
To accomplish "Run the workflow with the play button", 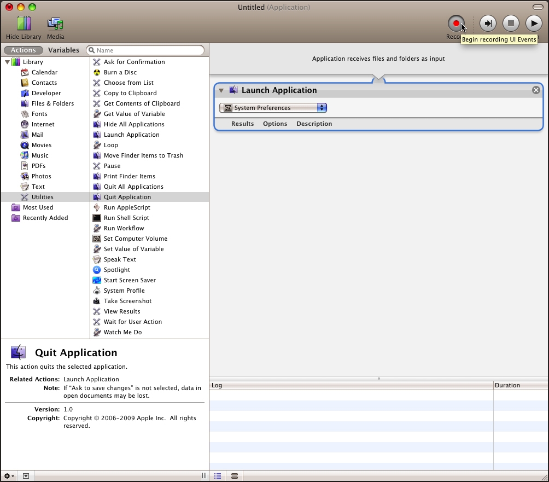I will tap(533, 23).
